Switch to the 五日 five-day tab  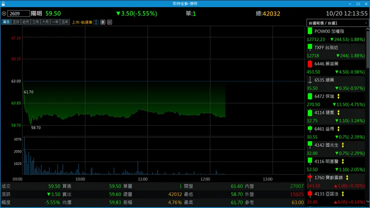pyautogui.click(x=16, y=22)
